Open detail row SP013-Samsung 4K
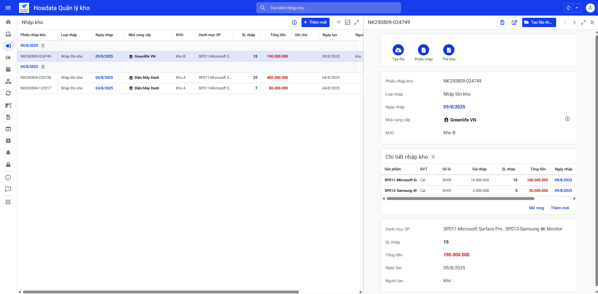Viewport: 598px width, 294px height. pyautogui.click(x=479, y=191)
